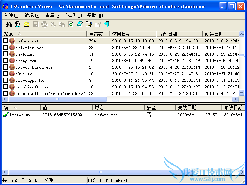Tick the checkbox for im.alisoft.com row with 18 hits
247x185 pixels.
(6, 87)
